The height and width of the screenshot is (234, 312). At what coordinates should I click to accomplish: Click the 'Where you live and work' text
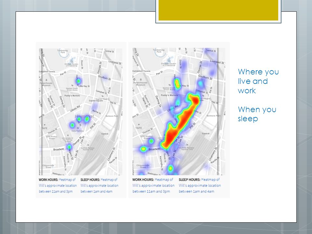click(258, 81)
